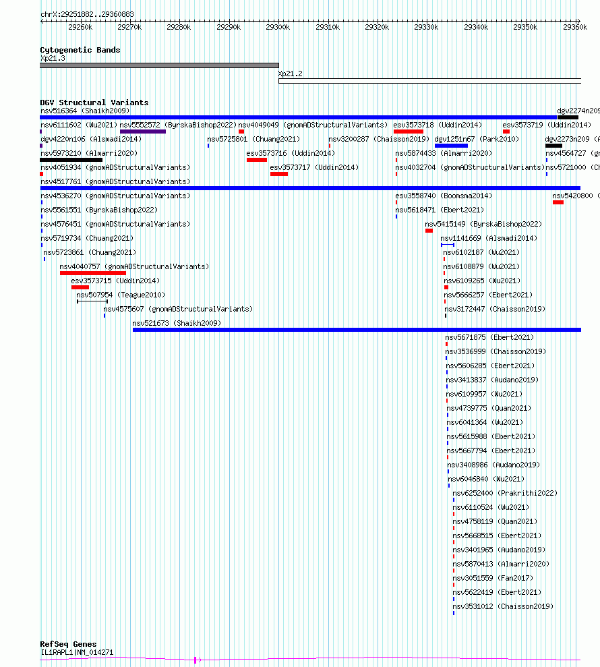Select the Xp21.3 cytogenetic band bar
The height and width of the screenshot is (667, 600).
click(x=160, y=65)
